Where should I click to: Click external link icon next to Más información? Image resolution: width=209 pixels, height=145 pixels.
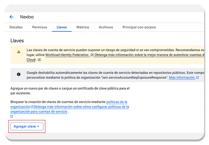pyautogui.click(x=198, y=78)
